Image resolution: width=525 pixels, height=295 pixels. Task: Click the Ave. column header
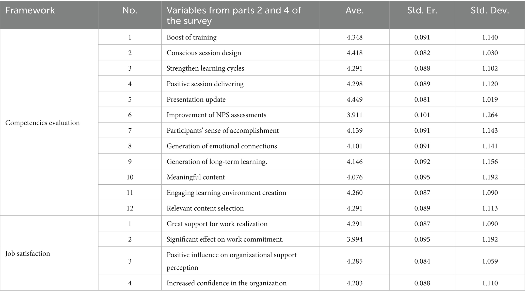[355, 10]
